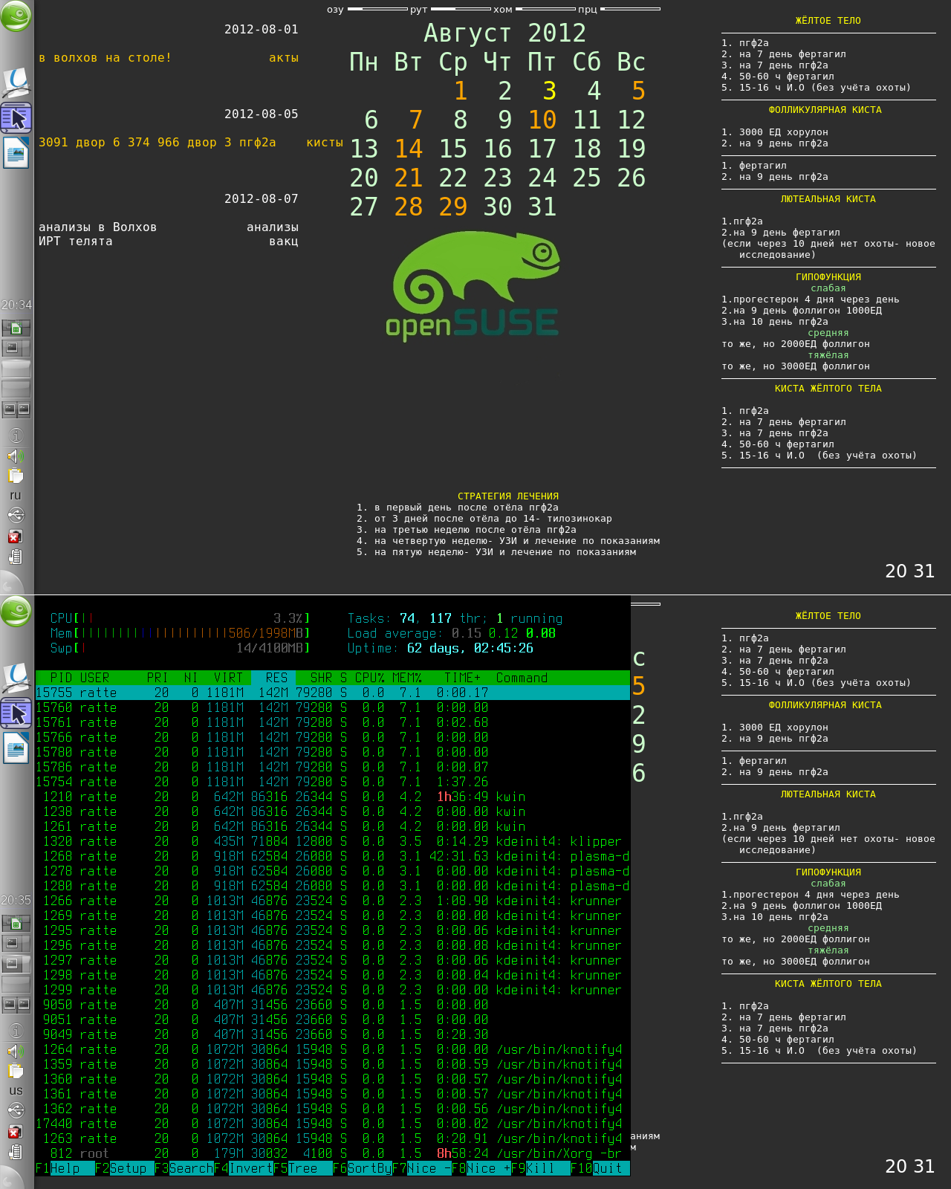This screenshot has width=951, height=1189.
Task: Open the F3 Search prompt in htop
Action: tap(191, 1168)
